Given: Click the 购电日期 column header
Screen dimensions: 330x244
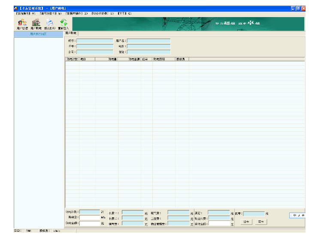Looking at the screenshot, I should click(x=163, y=59).
